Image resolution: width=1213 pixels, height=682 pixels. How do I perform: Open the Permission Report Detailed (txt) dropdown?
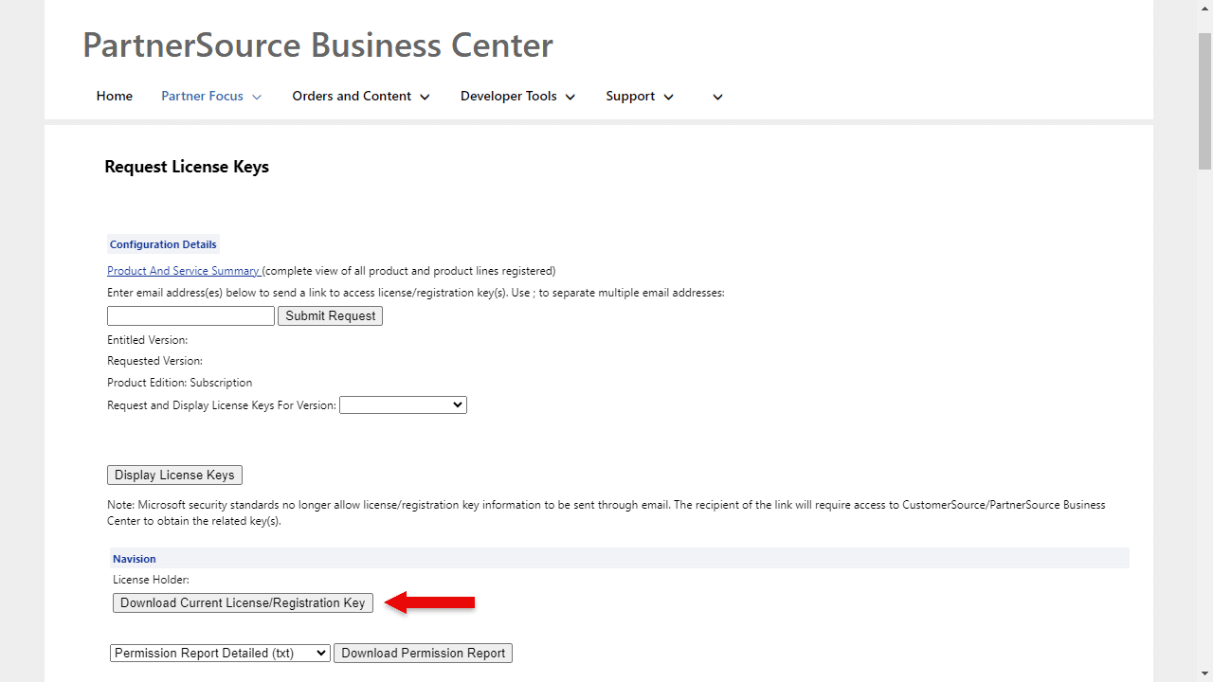point(220,653)
